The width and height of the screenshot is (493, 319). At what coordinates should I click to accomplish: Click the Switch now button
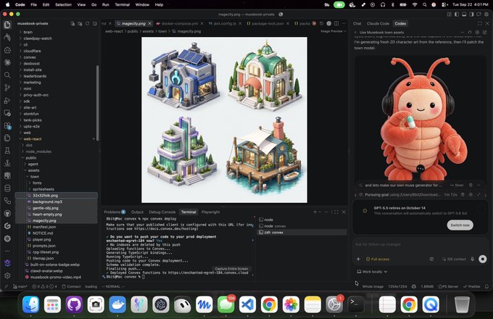(x=460, y=225)
